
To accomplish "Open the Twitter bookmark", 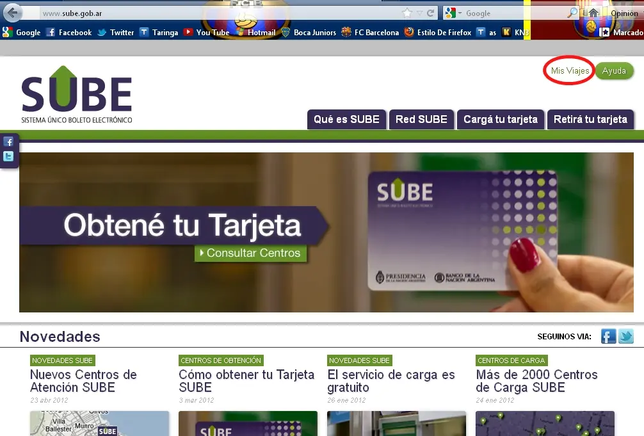I will (116, 32).
